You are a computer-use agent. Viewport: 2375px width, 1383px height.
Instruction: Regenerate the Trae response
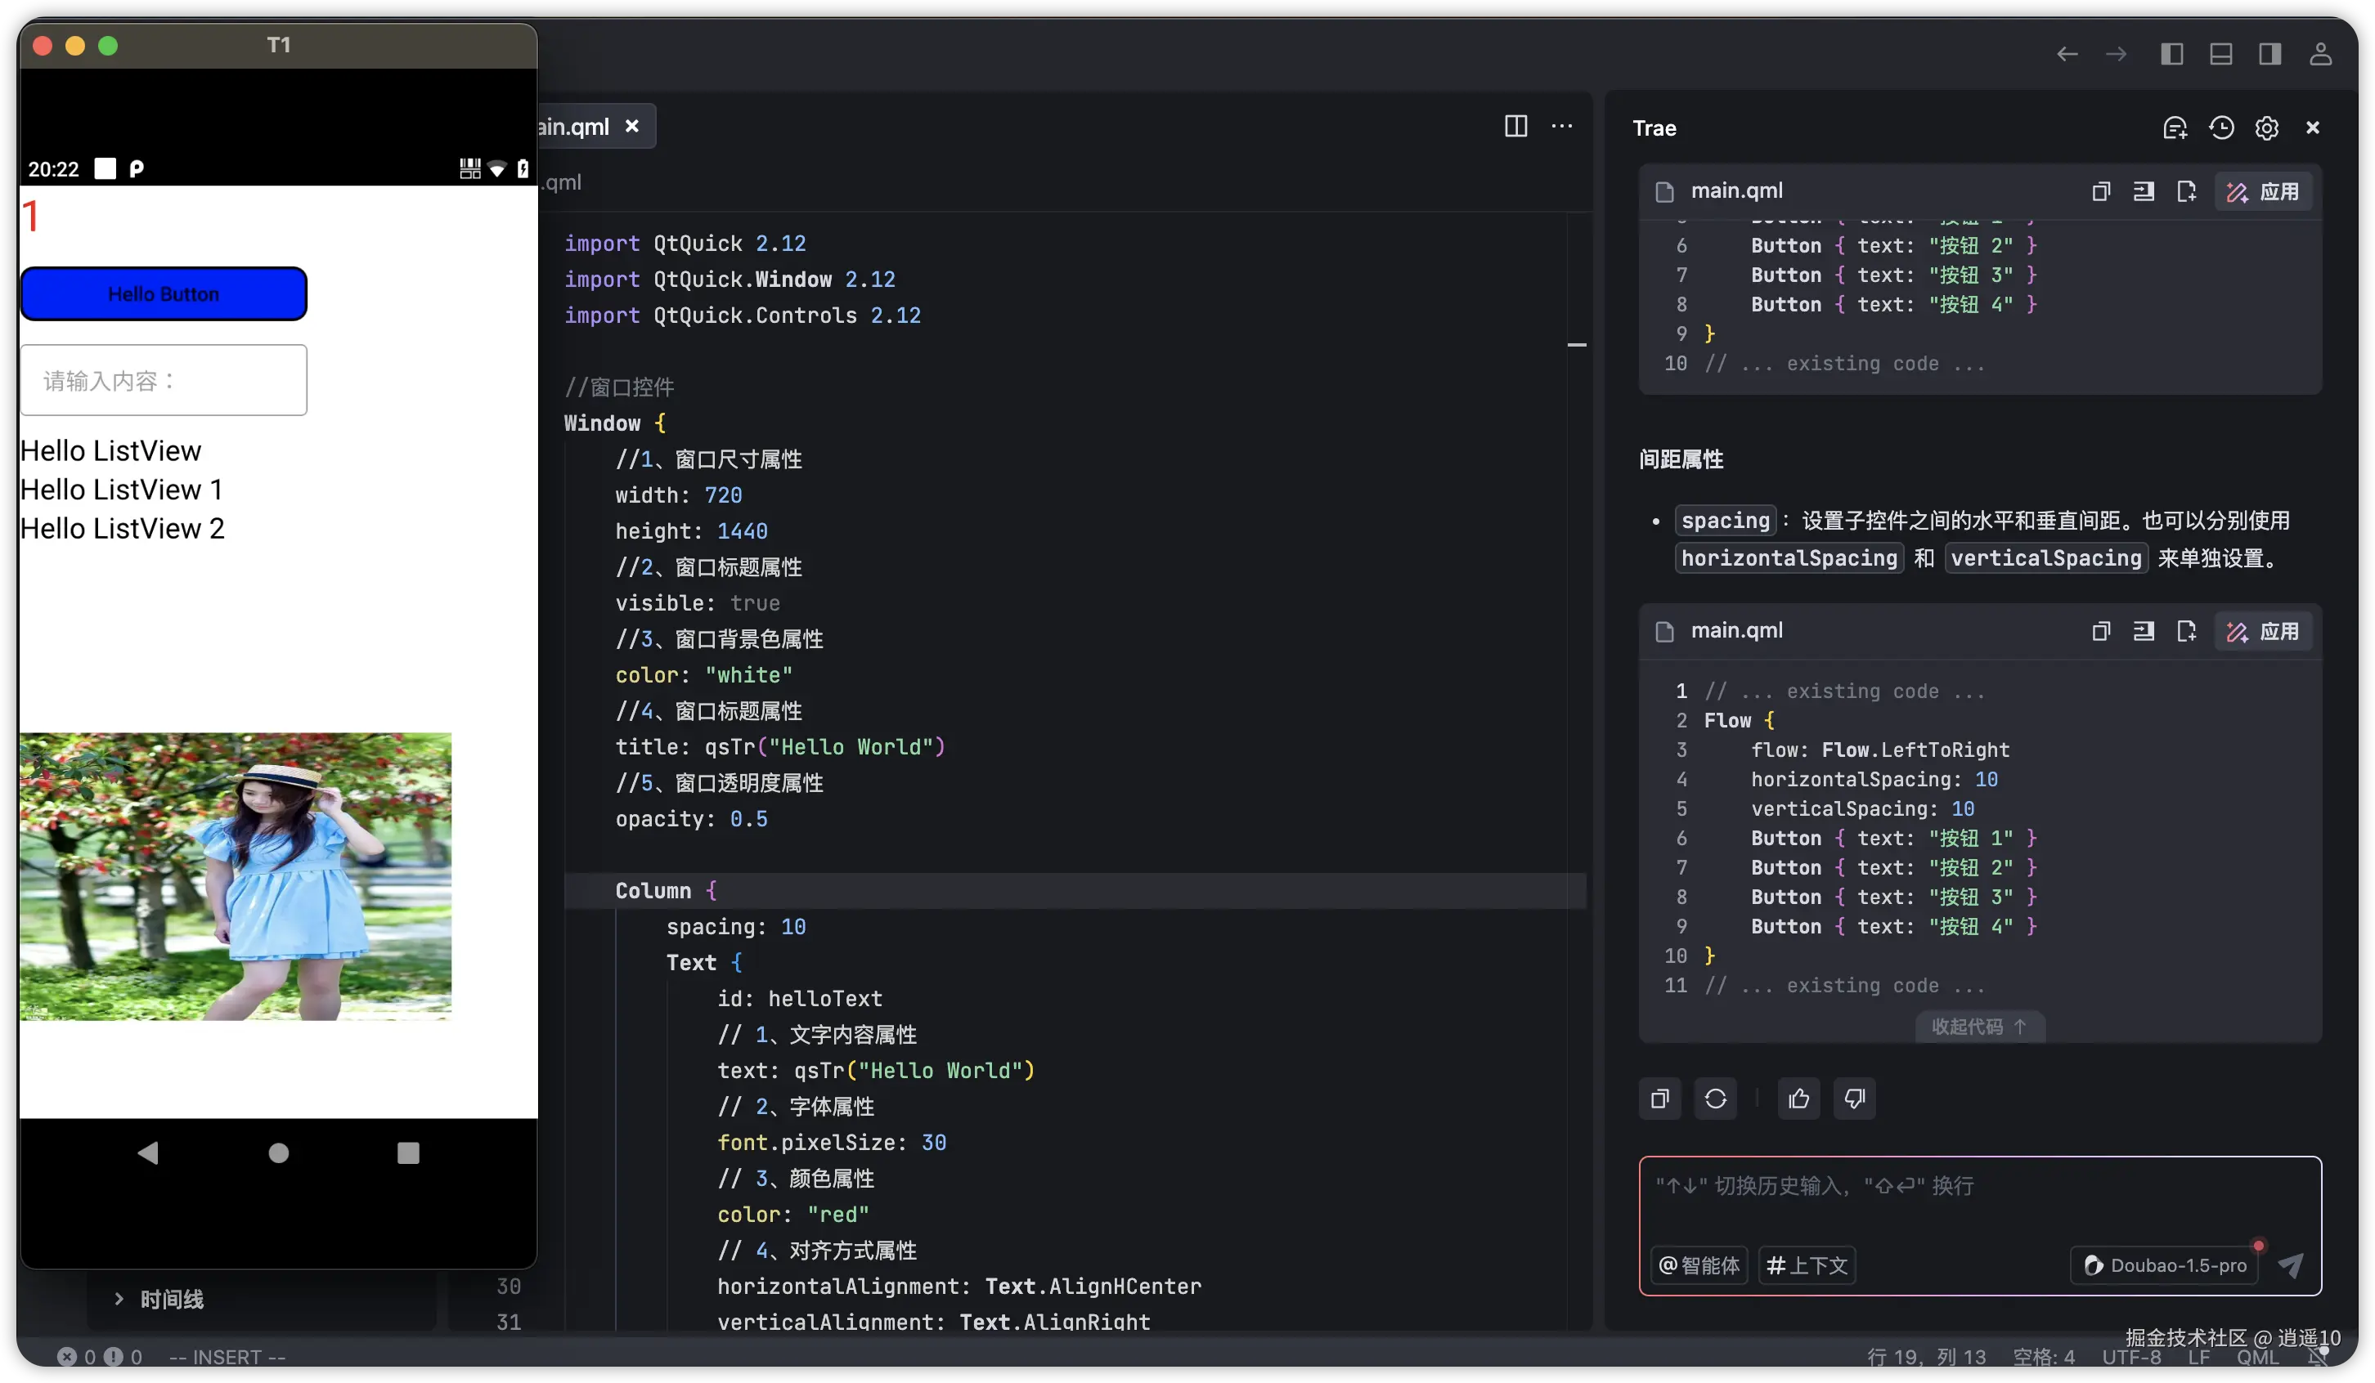pos(1715,1099)
